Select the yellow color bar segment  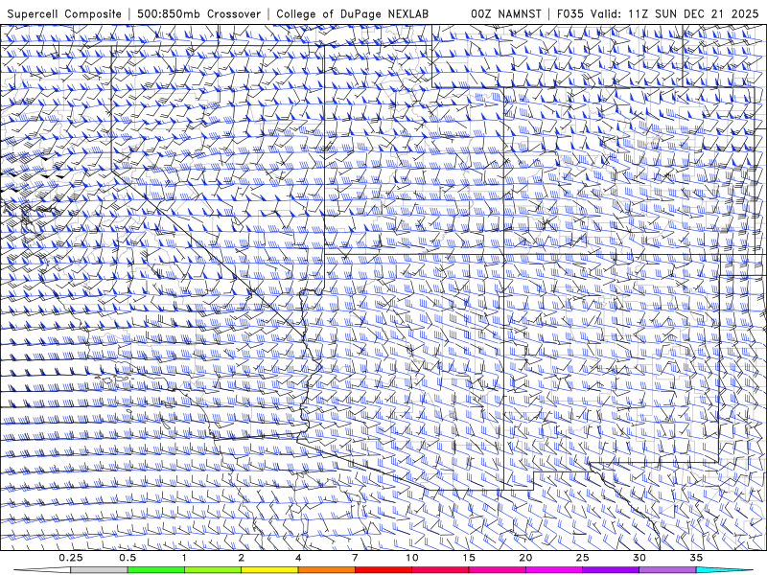(x=269, y=570)
